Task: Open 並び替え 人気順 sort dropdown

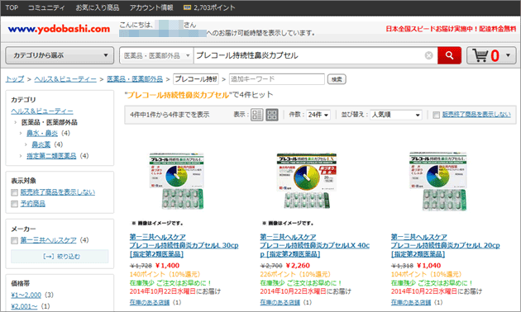Action: point(396,115)
